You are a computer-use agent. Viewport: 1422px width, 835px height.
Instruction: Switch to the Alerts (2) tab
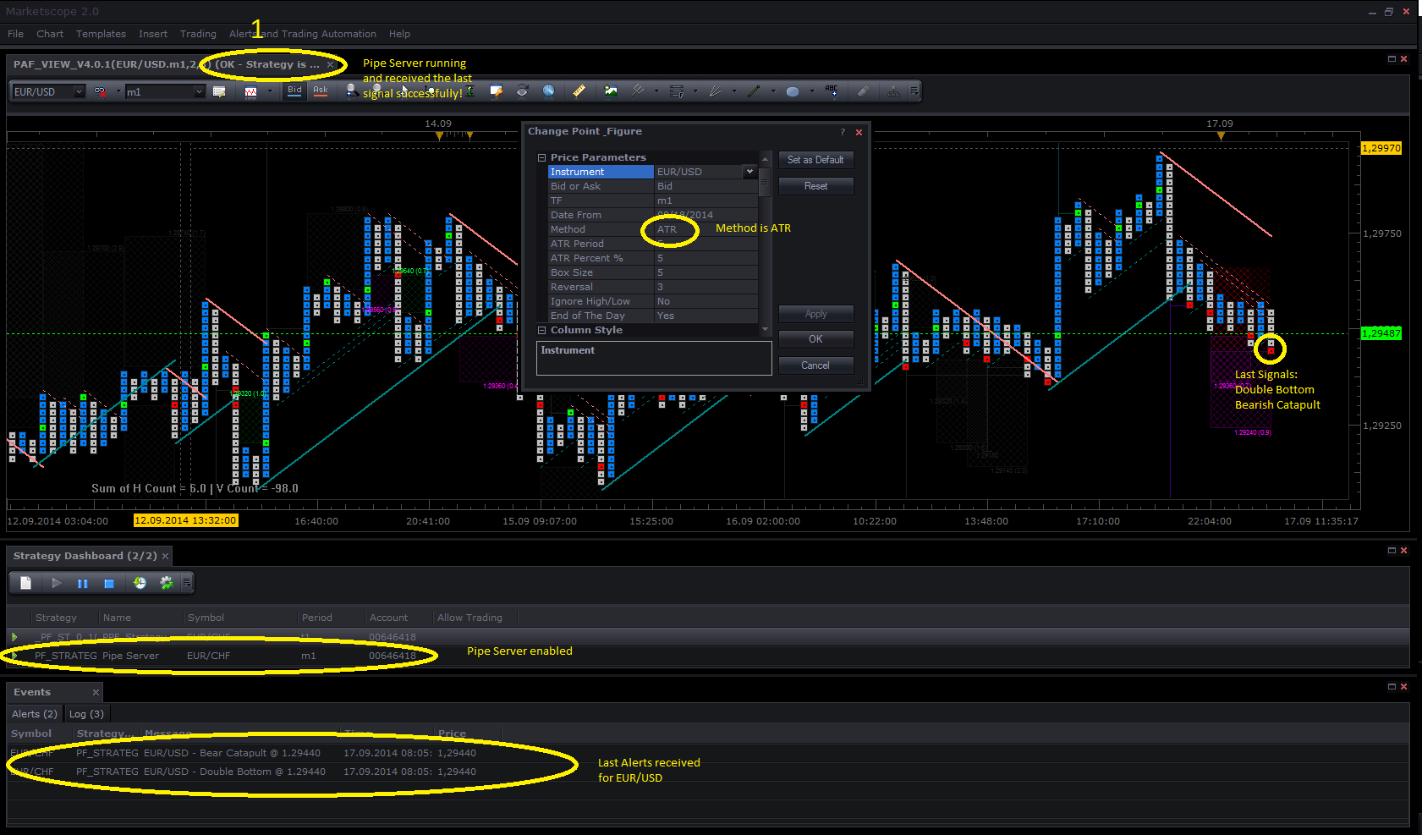pyautogui.click(x=35, y=714)
